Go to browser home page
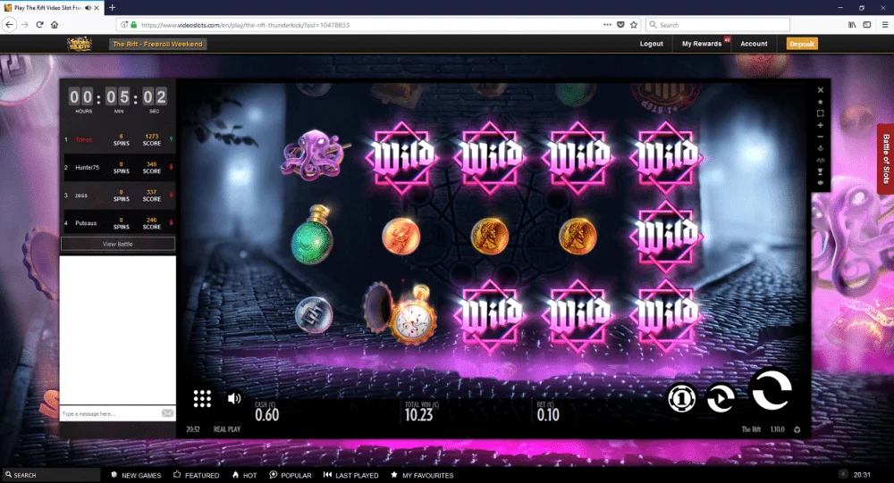This screenshot has height=483, width=894. [x=55, y=24]
